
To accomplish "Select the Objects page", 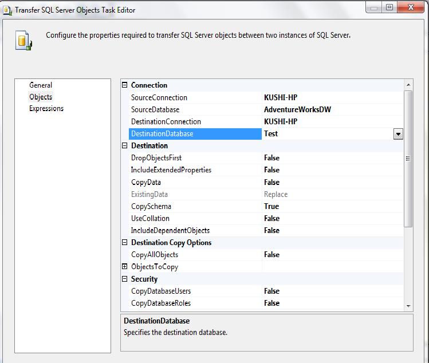I will 41,97.
